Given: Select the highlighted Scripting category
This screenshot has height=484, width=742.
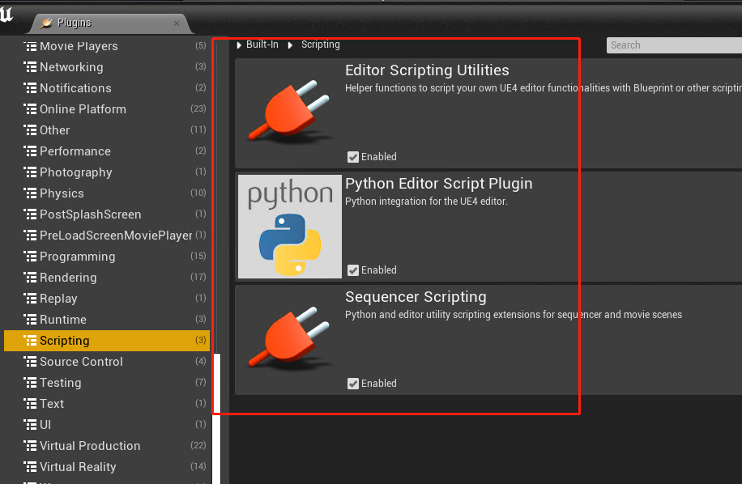Looking at the screenshot, I should point(107,340).
